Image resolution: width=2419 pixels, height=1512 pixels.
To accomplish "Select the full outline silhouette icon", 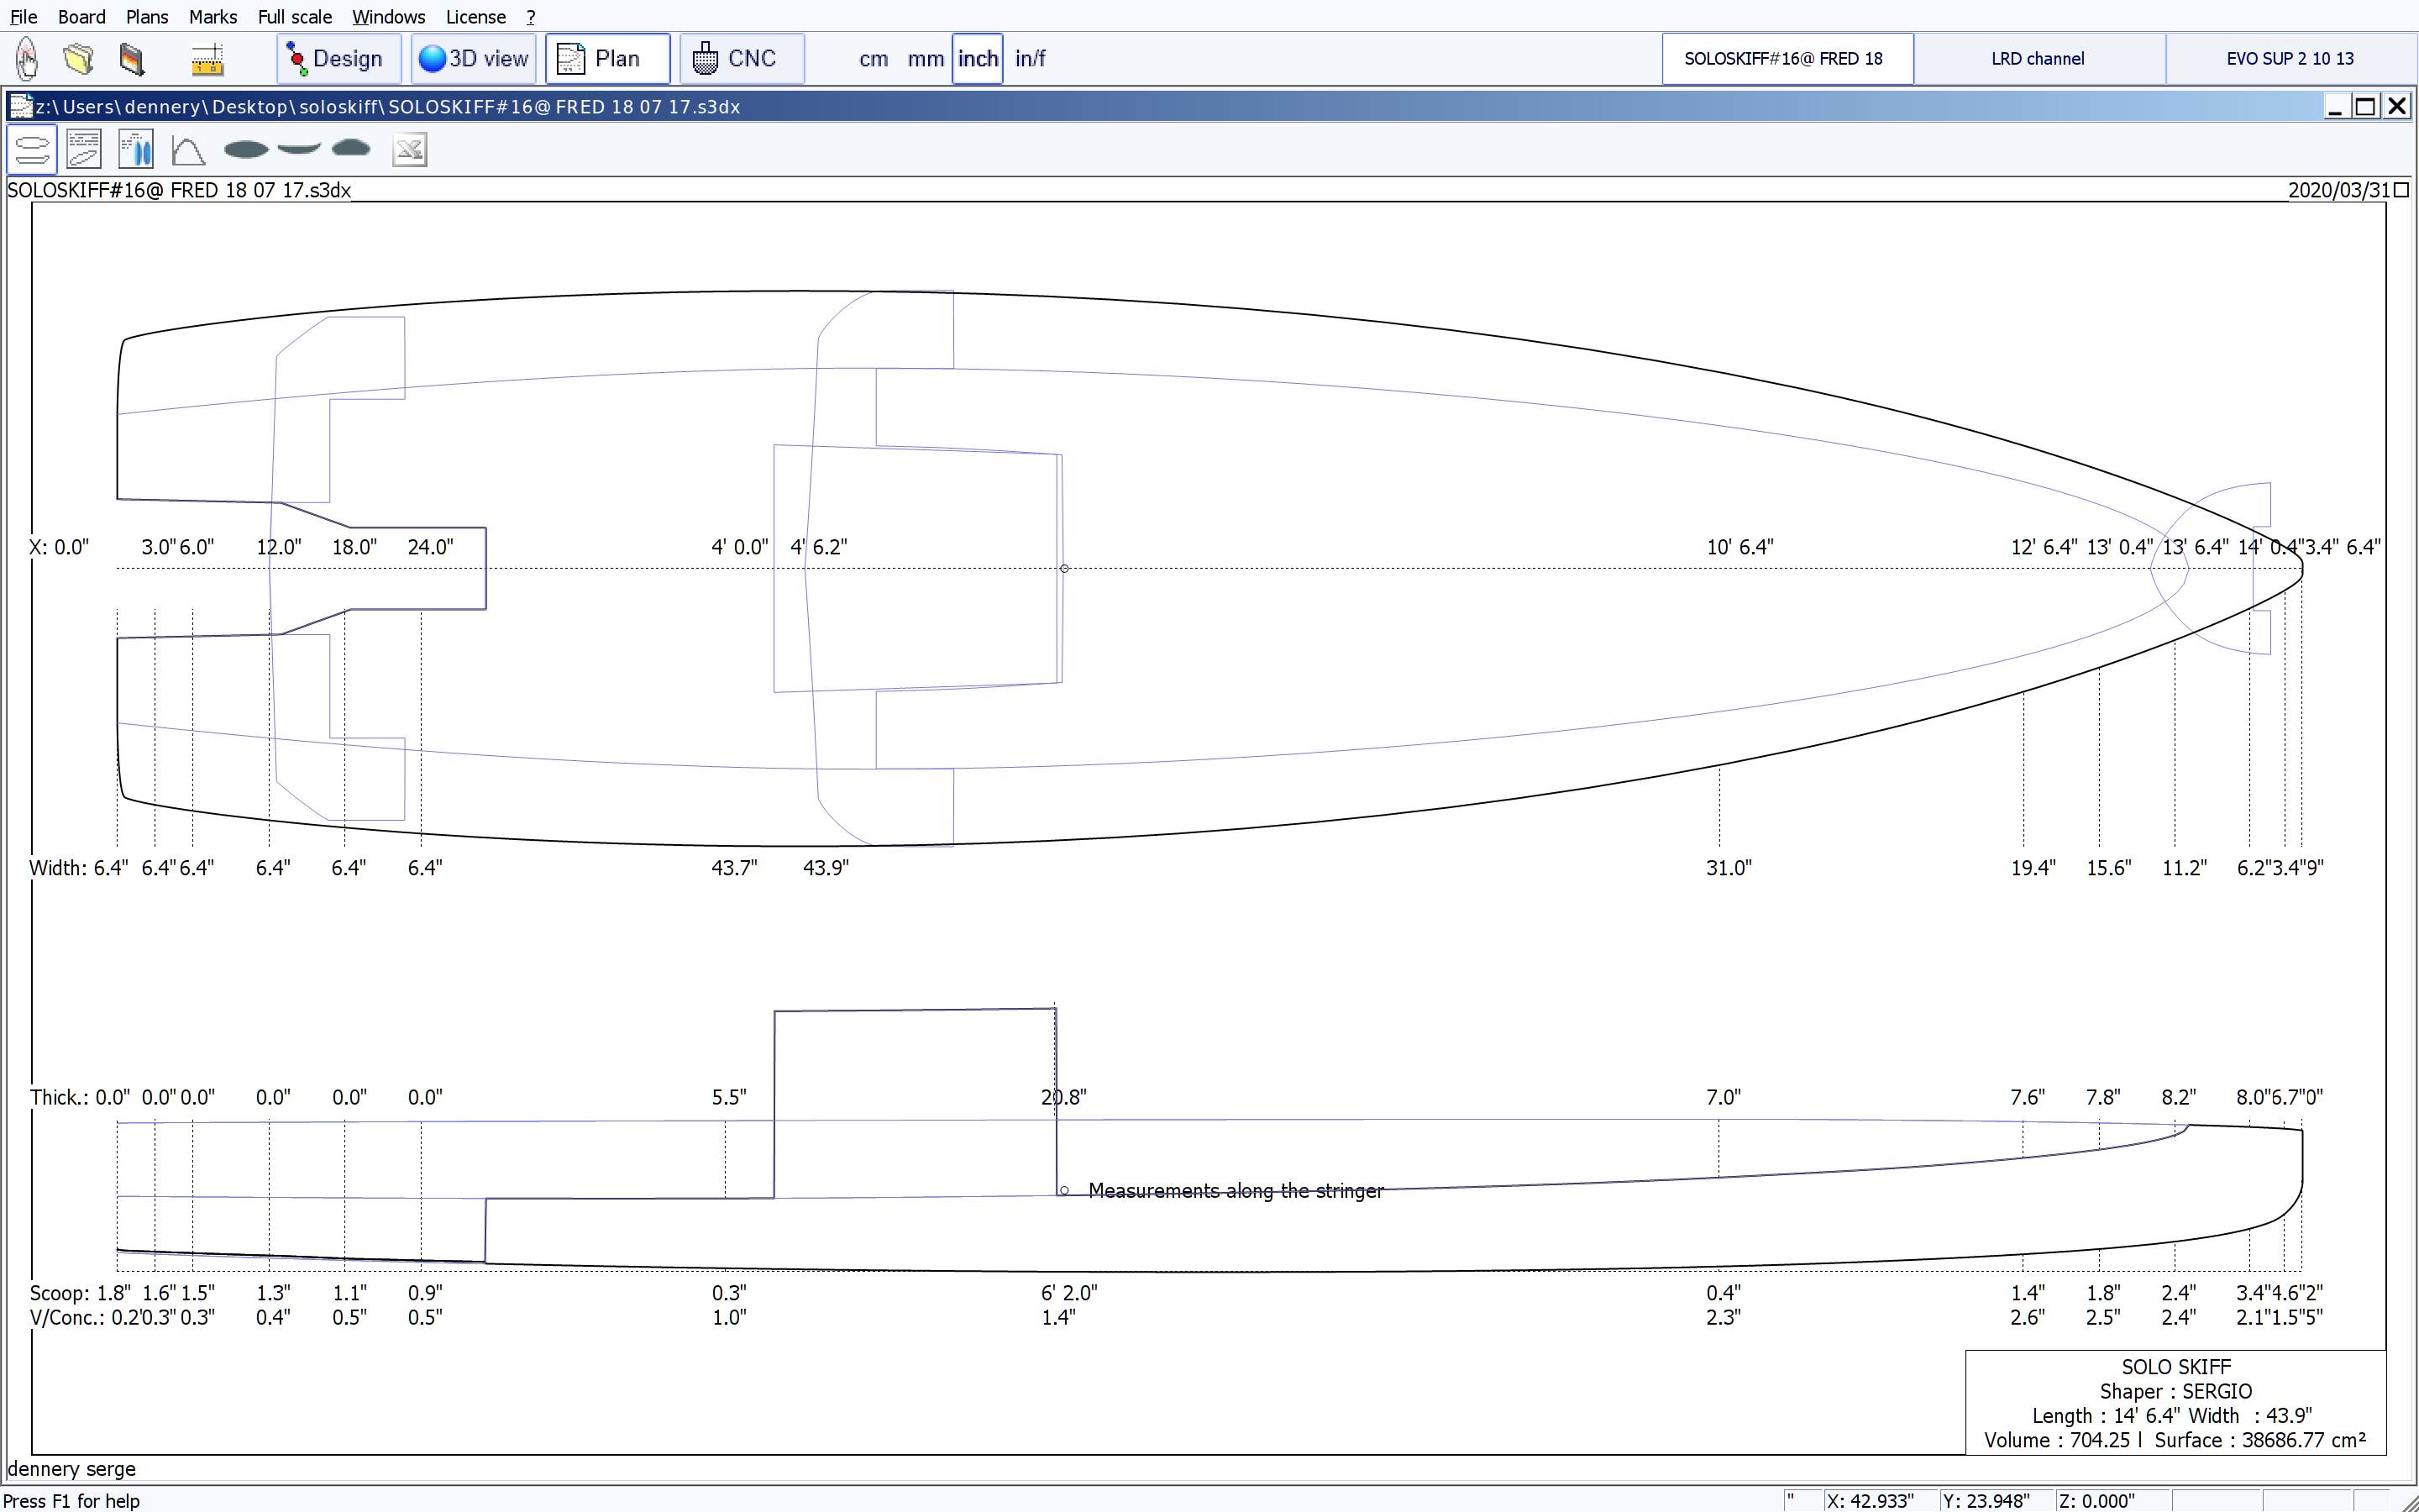I will click(x=246, y=150).
